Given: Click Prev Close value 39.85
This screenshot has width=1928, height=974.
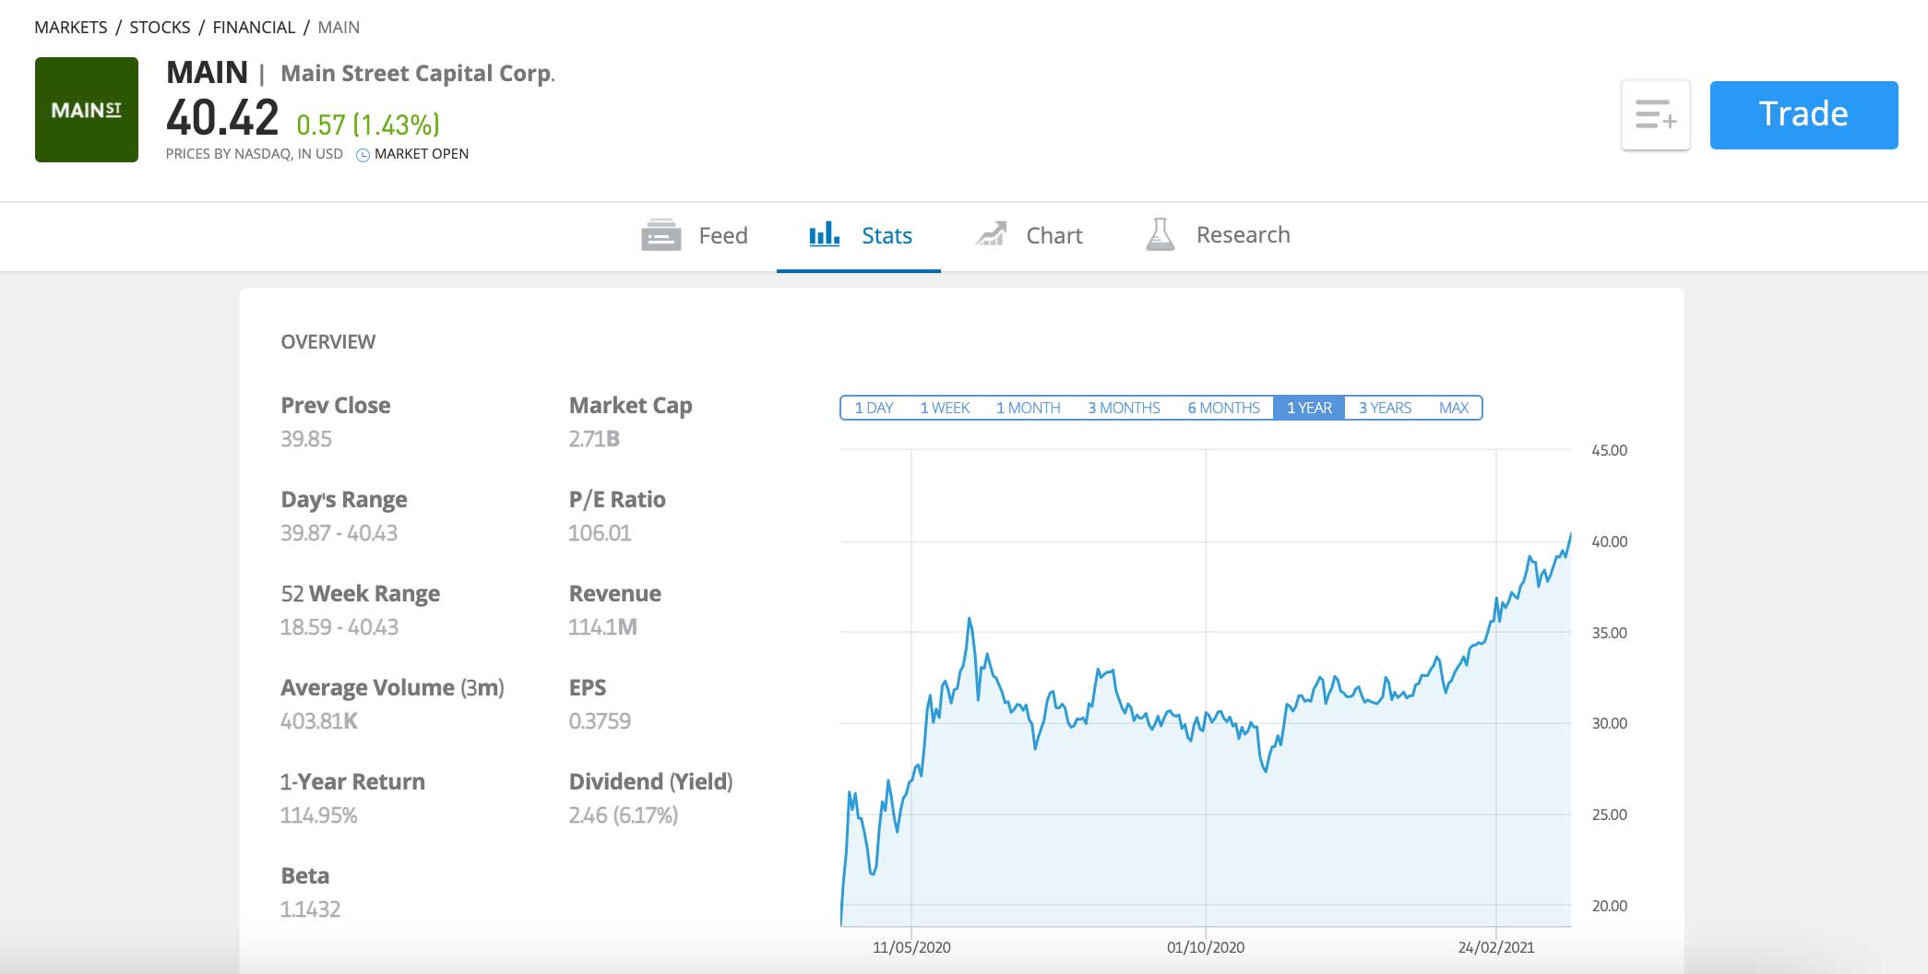Looking at the screenshot, I should click(x=306, y=439).
